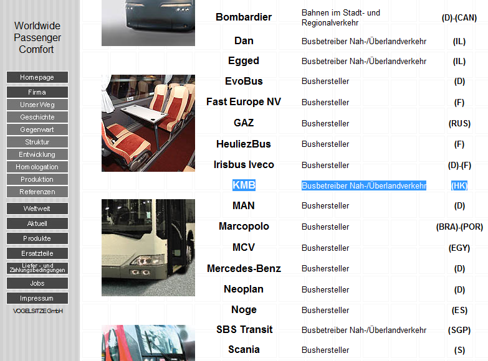The image size is (488, 361).
Task: Click the MCV company name
Action: pos(244,247)
